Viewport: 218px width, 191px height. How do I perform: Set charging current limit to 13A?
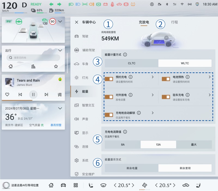(158, 145)
